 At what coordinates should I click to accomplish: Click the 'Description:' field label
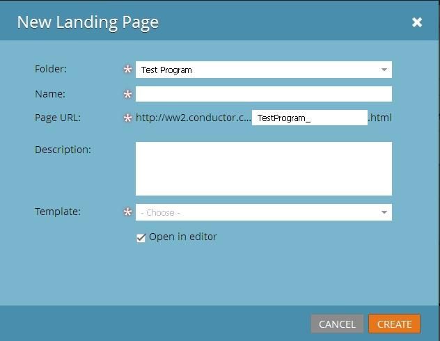[63, 150]
